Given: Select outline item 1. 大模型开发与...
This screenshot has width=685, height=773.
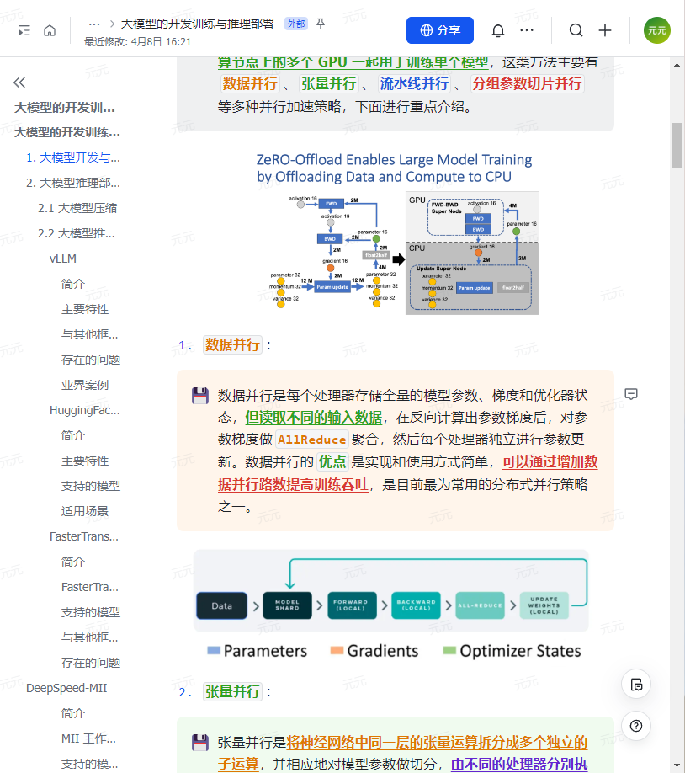Looking at the screenshot, I should coord(73,157).
